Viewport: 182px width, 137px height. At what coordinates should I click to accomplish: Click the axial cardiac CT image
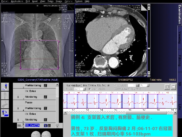click(x=111, y=41)
